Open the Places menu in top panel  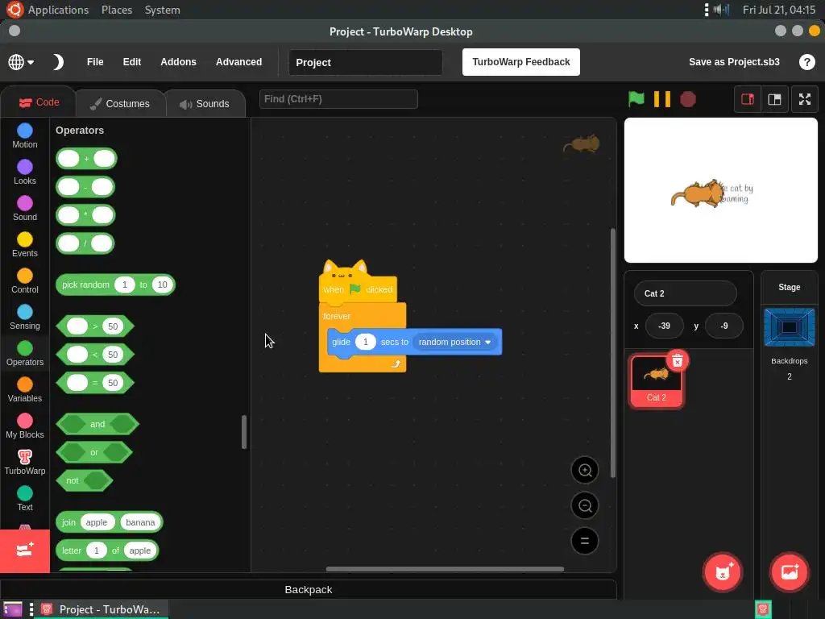coord(117,10)
